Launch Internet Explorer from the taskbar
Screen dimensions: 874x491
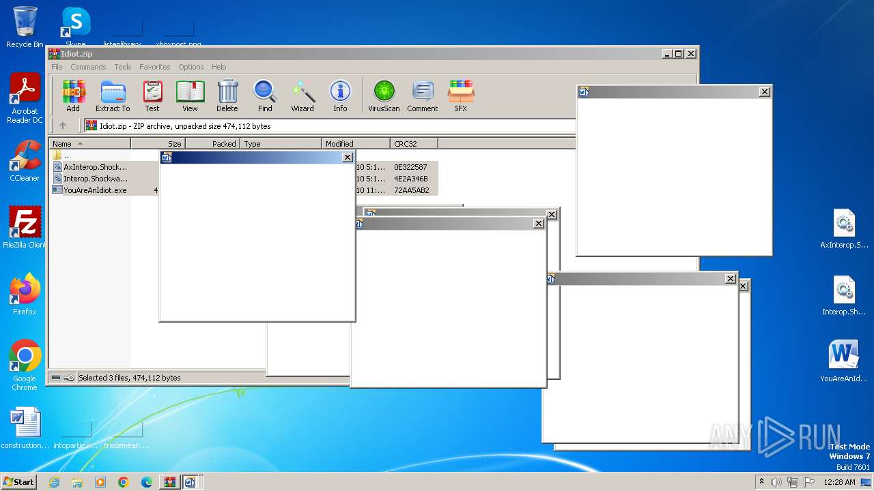pyautogui.click(x=54, y=482)
